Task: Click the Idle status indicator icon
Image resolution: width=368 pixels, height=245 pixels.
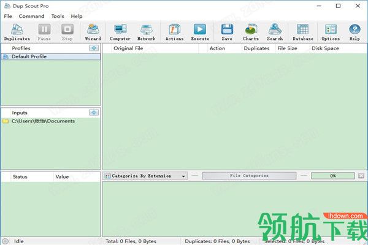Action: pyautogui.click(x=5, y=241)
